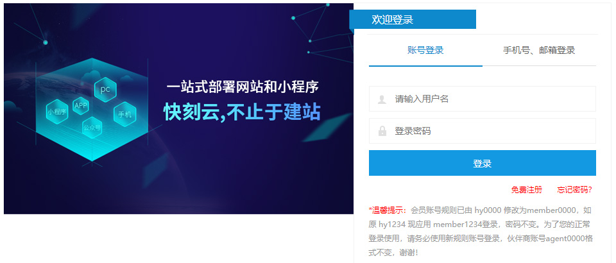
Task: Click the 手机 hexagon icon
Action: tap(125, 115)
